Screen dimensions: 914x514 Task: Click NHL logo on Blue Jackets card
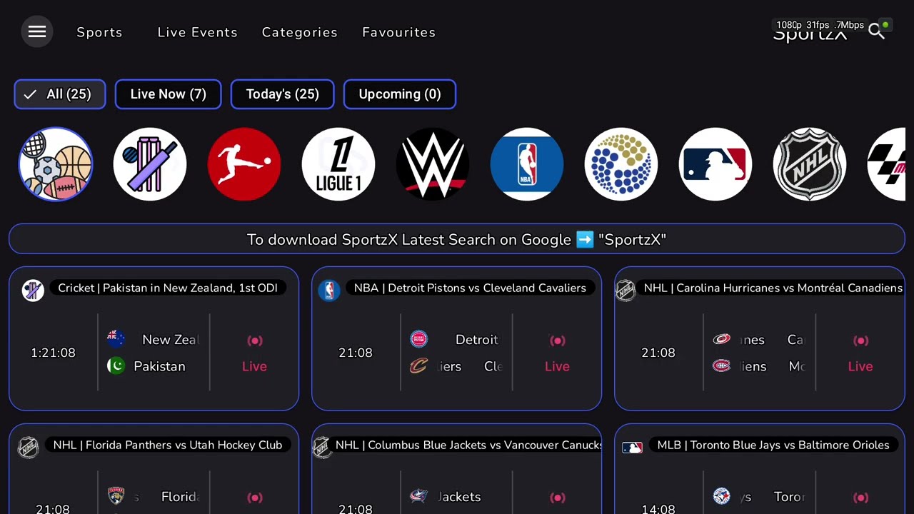323,448
